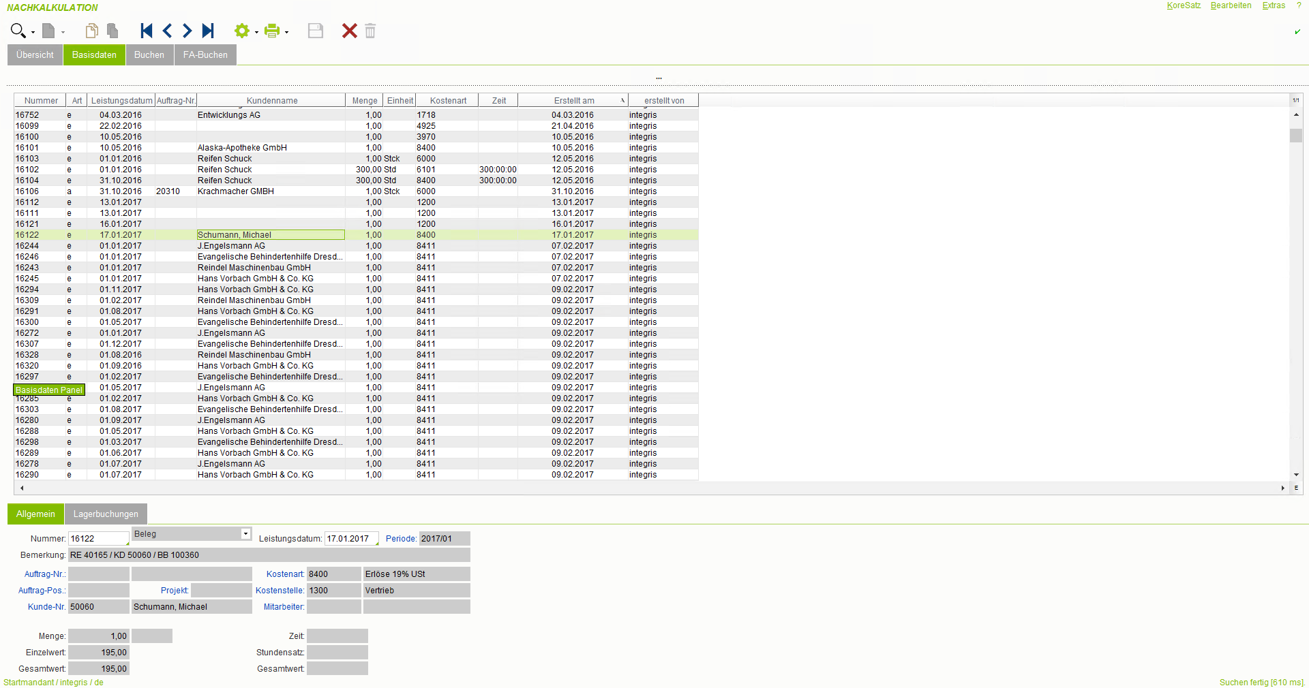1309x688 pixels.
Task: Follow the Kostenart link label
Action: (x=285, y=574)
